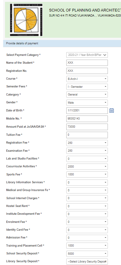Image resolution: width=121 pixels, height=265 pixels.
Task: Focus the Registration No. text box
Action: pos(87,71)
